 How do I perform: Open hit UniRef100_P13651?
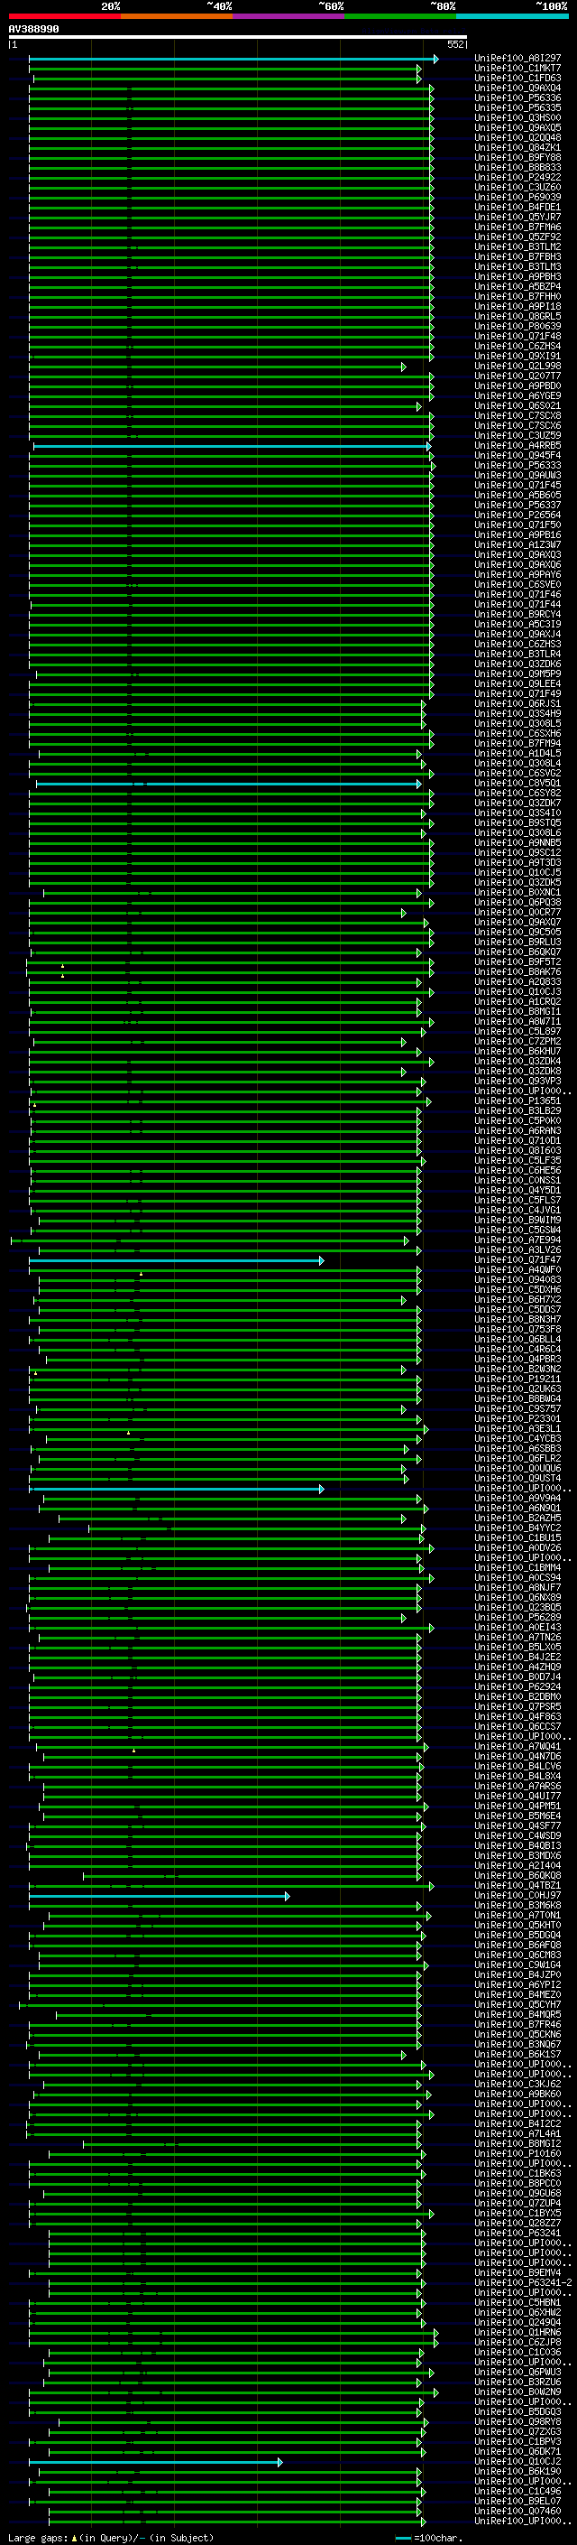coord(517,1101)
